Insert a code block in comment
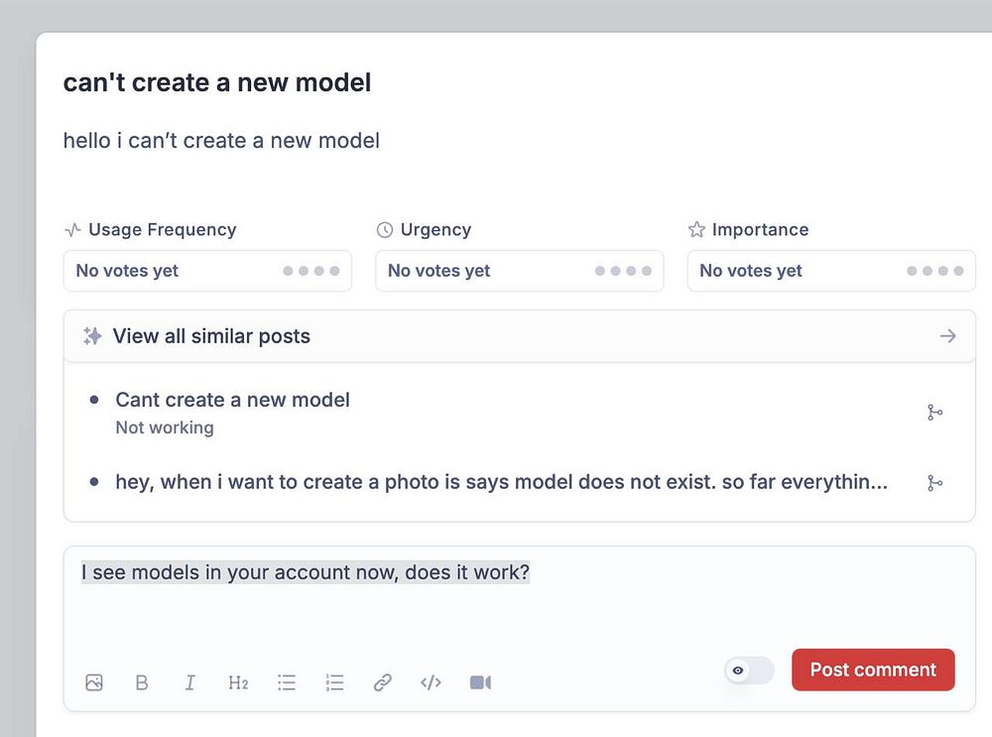This screenshot has height=737, width=992. 431,682
